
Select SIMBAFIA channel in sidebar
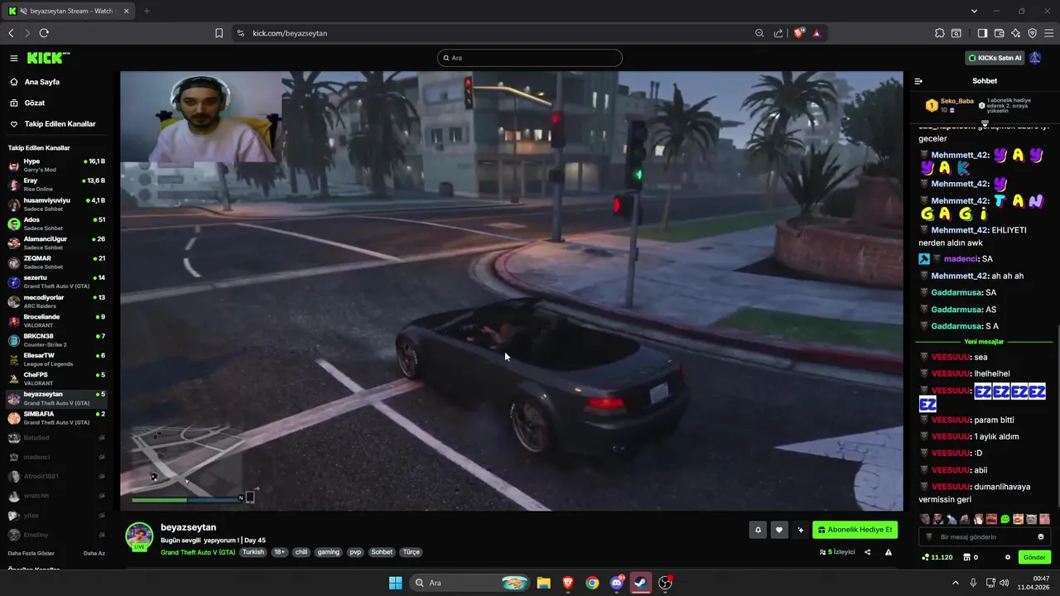click(56, 417)
